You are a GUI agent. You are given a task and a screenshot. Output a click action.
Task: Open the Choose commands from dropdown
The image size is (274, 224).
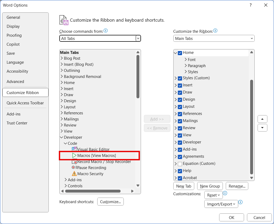click(x=138, y=38)
